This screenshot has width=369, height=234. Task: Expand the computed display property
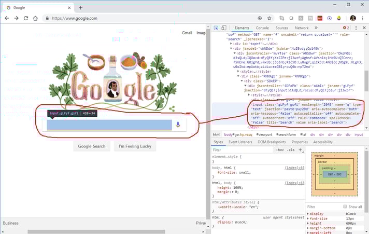(x=308, y=214)
